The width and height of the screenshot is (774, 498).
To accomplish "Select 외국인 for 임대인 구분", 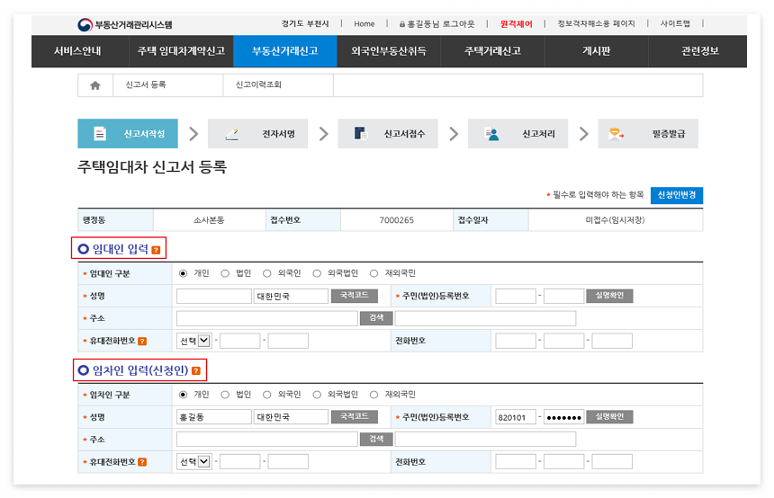I will tap(267, 273).
